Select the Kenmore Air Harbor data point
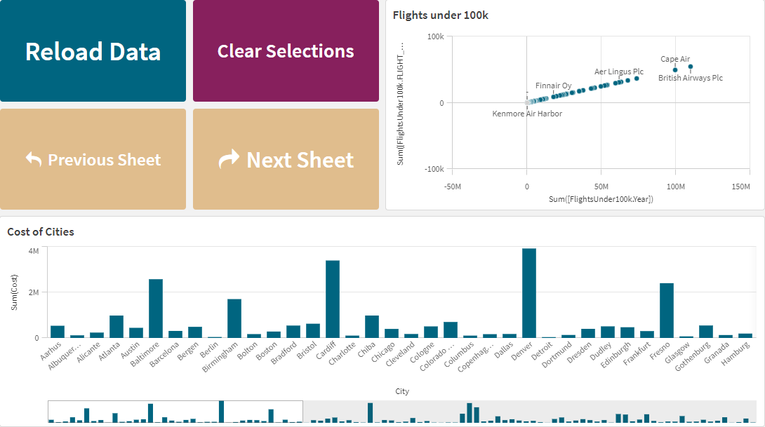Viewport: 765px width, 427px height. click(527, 102)
